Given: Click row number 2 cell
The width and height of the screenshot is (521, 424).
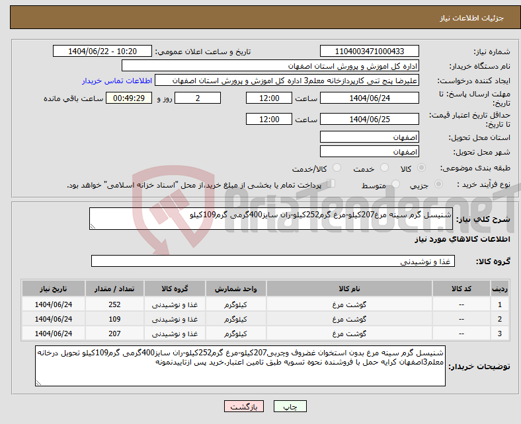Looking at the screenshot, I should 500,319.
